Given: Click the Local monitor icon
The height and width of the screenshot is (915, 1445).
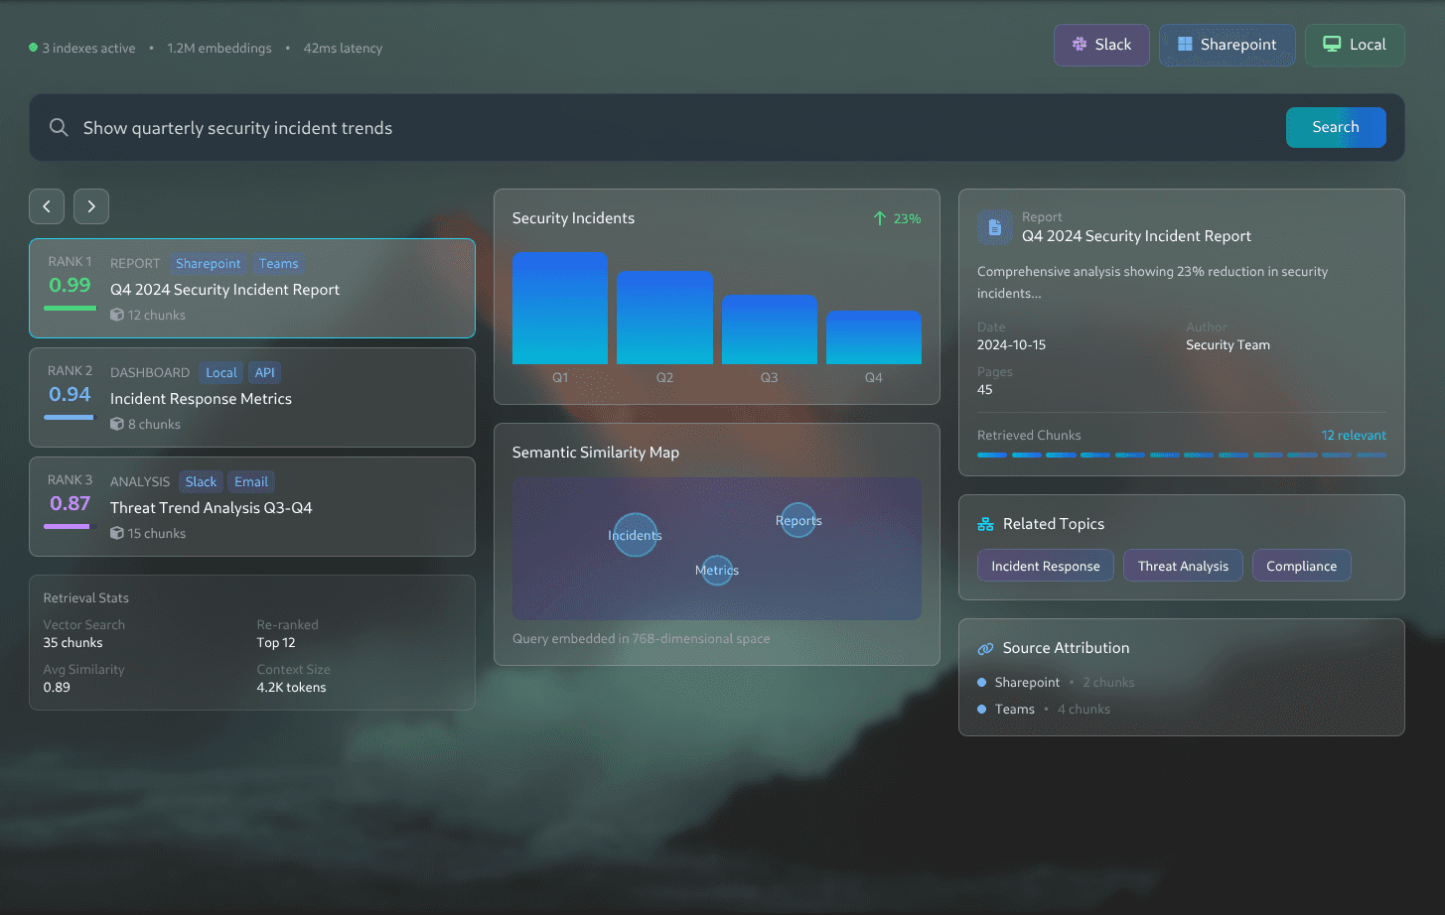Looking at the screenshot, I should click(x=1332, y=45).
